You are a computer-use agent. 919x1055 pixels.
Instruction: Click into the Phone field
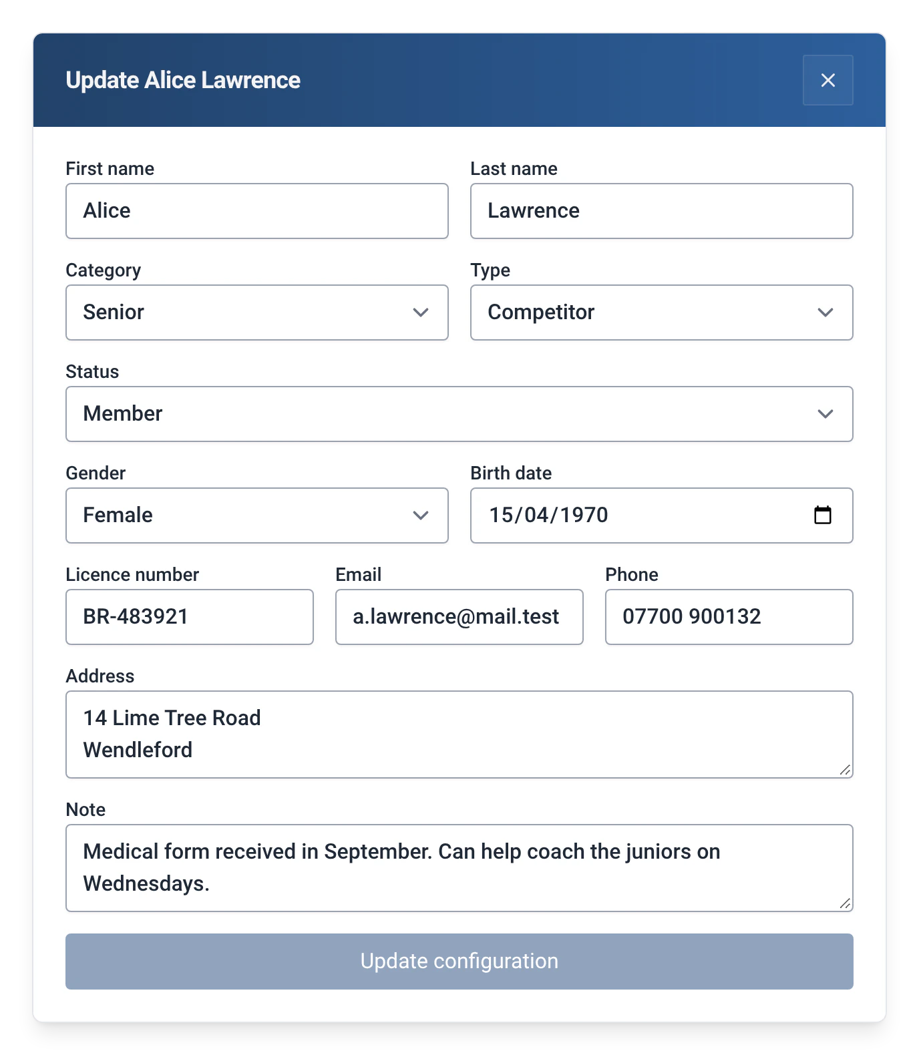[x=729, y=617]
